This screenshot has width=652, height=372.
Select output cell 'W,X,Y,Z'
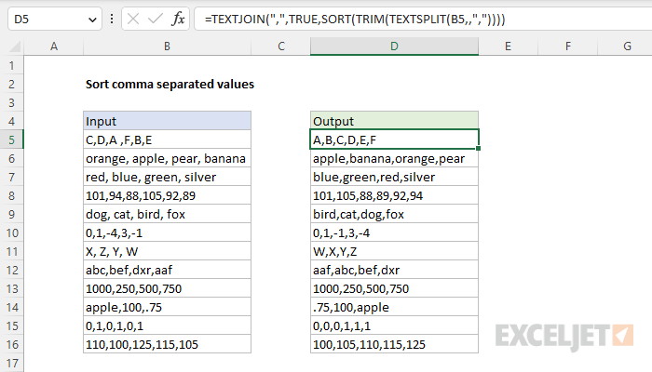point(394,251)
